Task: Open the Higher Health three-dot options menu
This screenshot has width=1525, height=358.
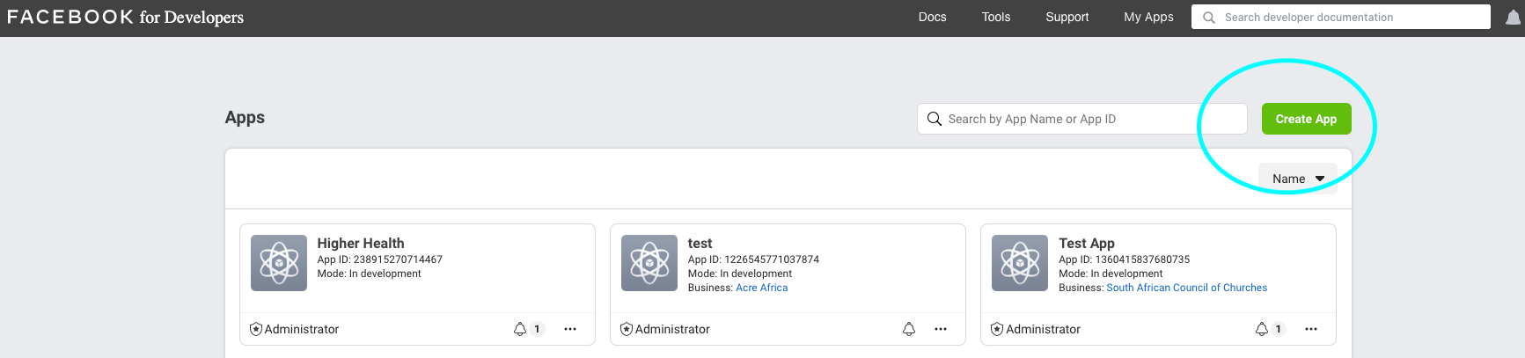Action: 570,329
